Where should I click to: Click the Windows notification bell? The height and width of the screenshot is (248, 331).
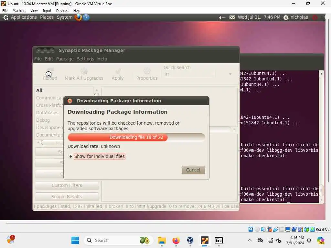point(309,240)
